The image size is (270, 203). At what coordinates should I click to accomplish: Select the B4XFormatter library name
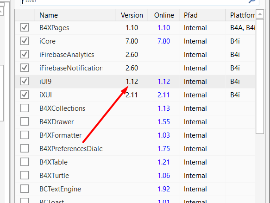click(x=61, y=135)
